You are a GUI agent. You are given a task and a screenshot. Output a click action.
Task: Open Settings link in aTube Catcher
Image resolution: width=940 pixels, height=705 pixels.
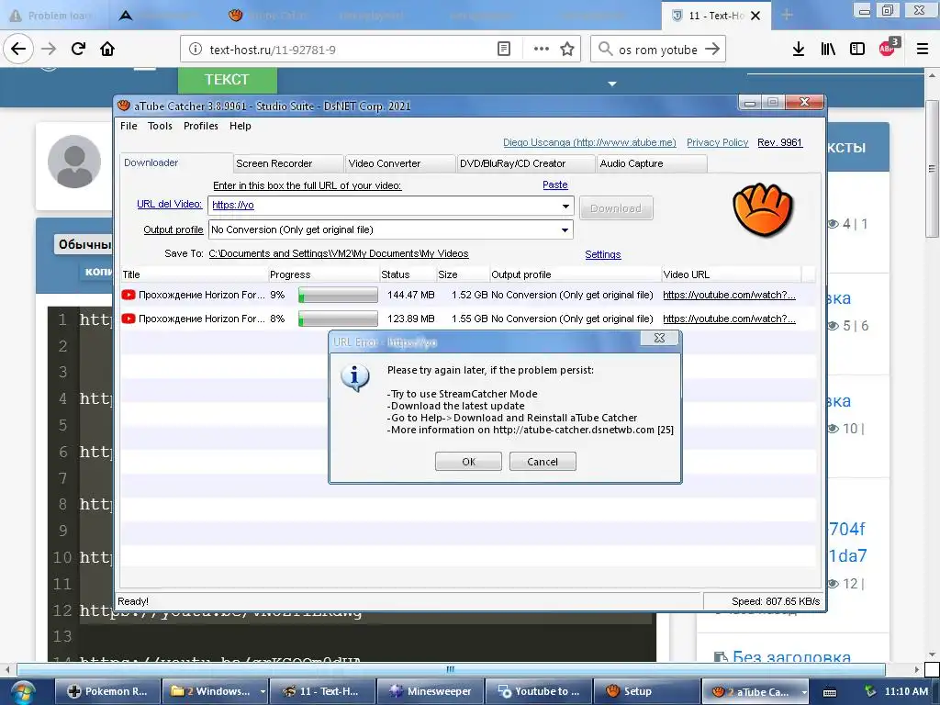(x=602, y=254)
